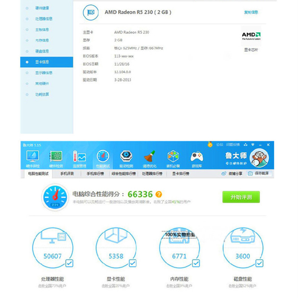Switch to the 处理器排行榜 tab

152,174
